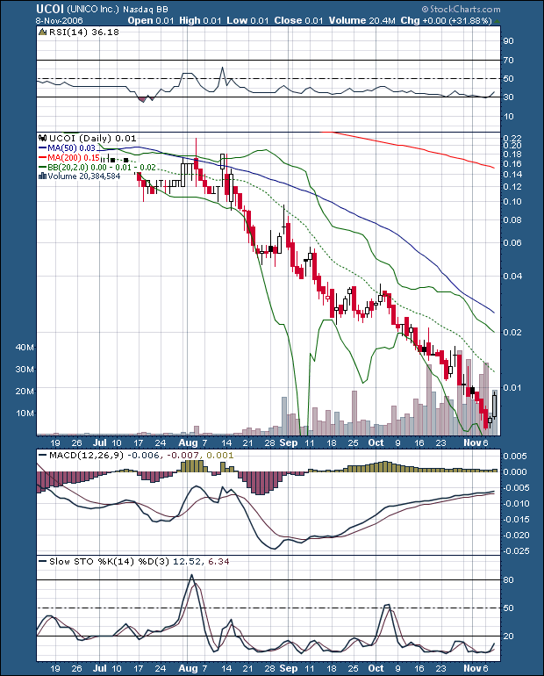Click the blue MA(50) 0.03 legend
Image resolution: width=544 pixels, height=676 pixels.
[x=67, y=148]
